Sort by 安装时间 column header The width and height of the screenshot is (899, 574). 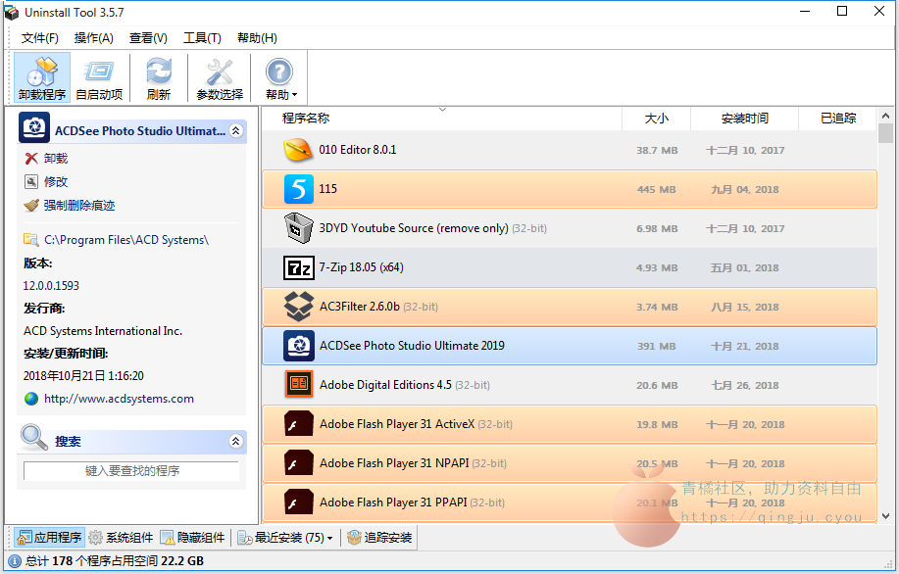point(745,119)
